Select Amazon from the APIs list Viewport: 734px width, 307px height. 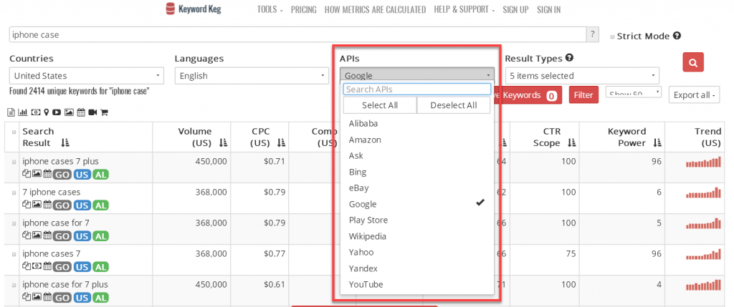tap(365, 140)
